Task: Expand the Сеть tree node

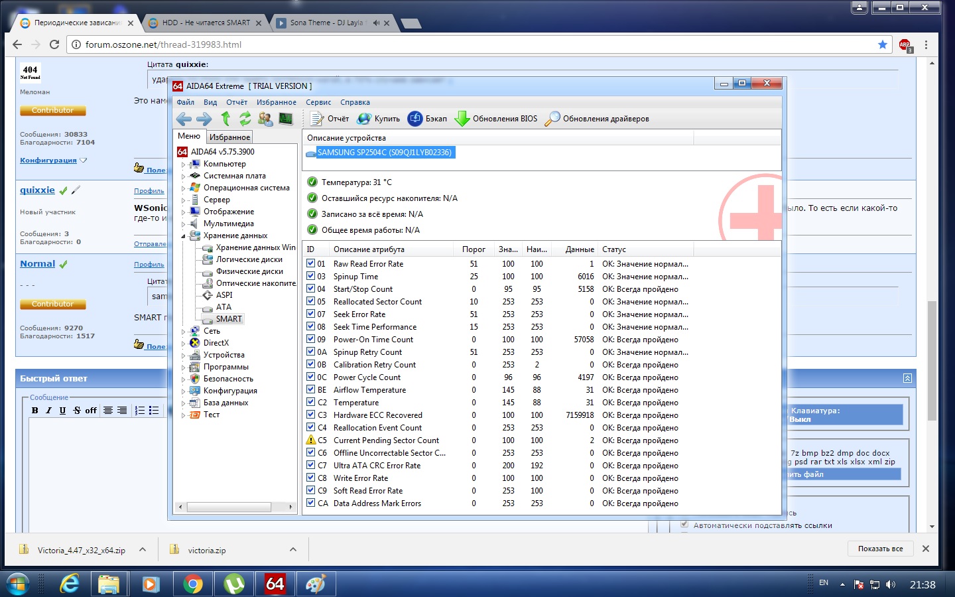Action: 184,331
